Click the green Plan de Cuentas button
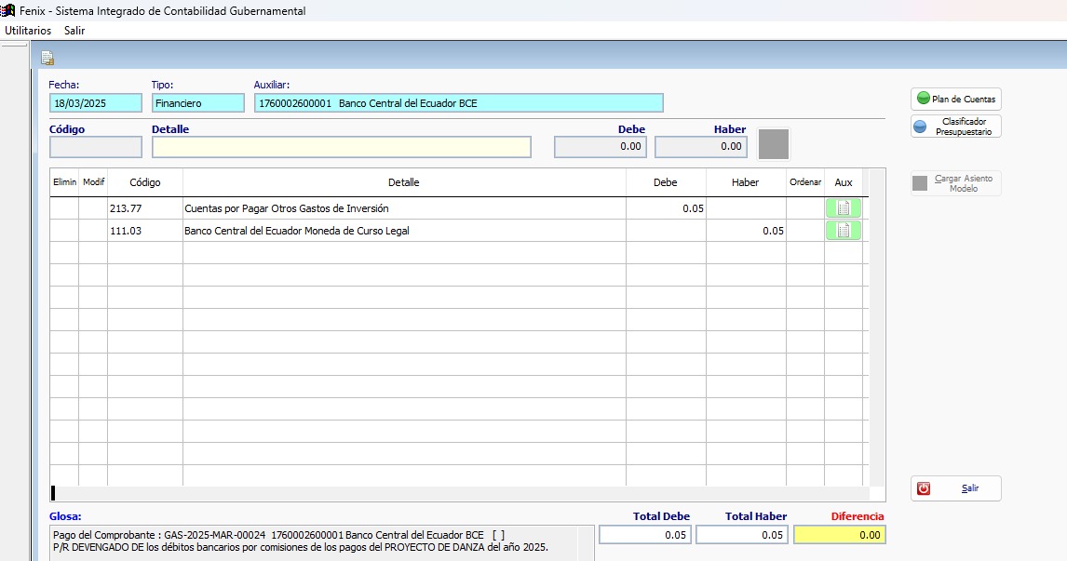The image size is (1067, 561). (955, 99)
